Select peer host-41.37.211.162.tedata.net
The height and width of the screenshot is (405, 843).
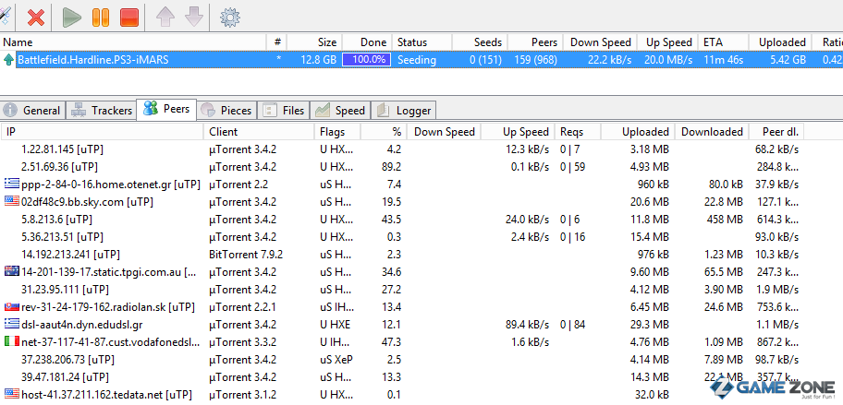point(106,394)
